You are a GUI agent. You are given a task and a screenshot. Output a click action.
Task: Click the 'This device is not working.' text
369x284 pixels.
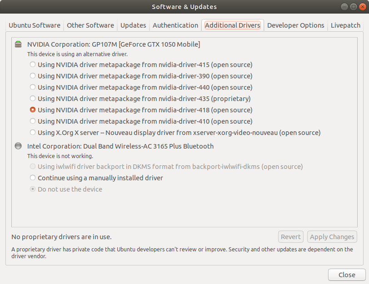60,156
